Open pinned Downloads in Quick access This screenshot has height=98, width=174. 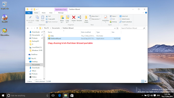36,32
